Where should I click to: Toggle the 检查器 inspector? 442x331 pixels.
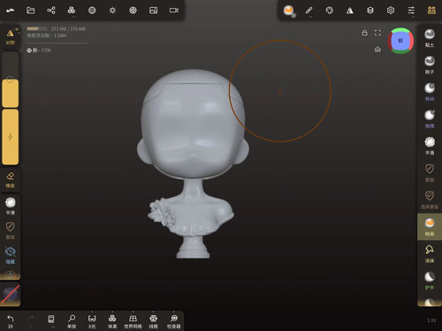pos(174,321)
